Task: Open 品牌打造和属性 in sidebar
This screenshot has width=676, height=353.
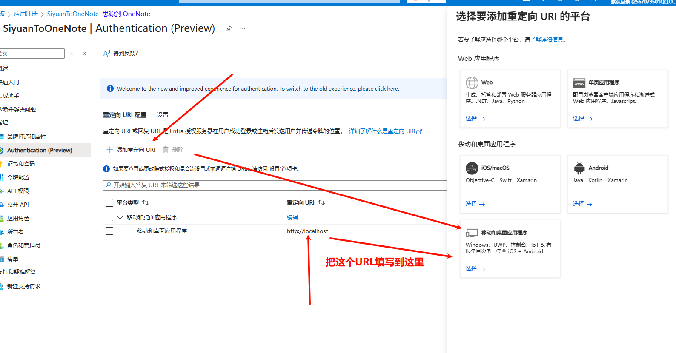Action: (26, 137)
